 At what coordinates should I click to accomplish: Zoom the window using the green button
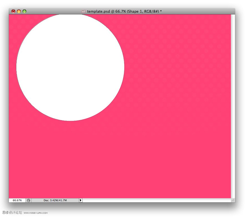[x=24, y=11]
